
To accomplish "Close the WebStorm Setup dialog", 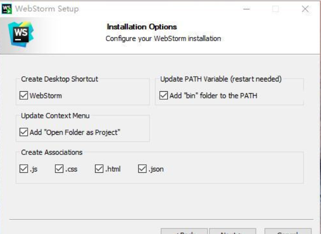I will [x=306, y=9].
